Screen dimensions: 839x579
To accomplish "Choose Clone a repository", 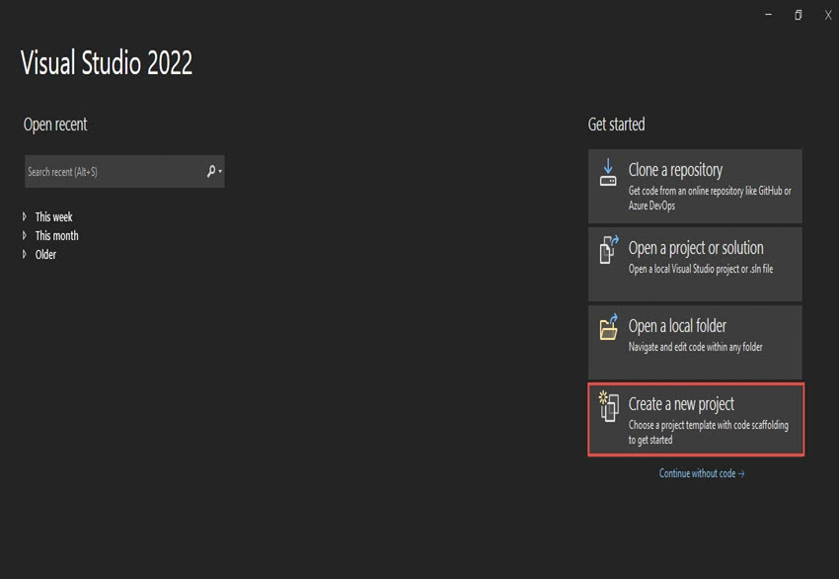I will 695,186.
